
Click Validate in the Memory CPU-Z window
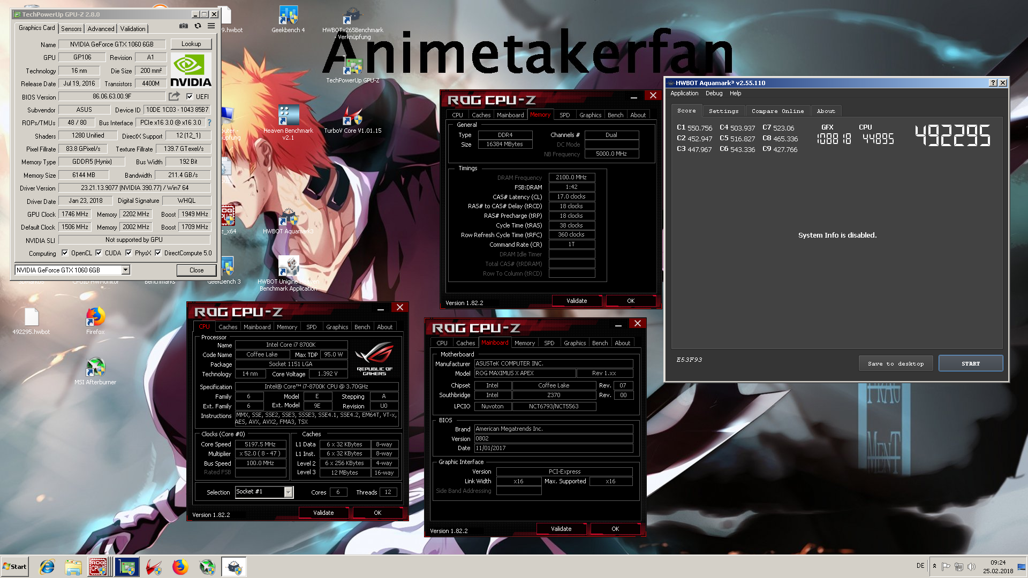click(577, 301)
